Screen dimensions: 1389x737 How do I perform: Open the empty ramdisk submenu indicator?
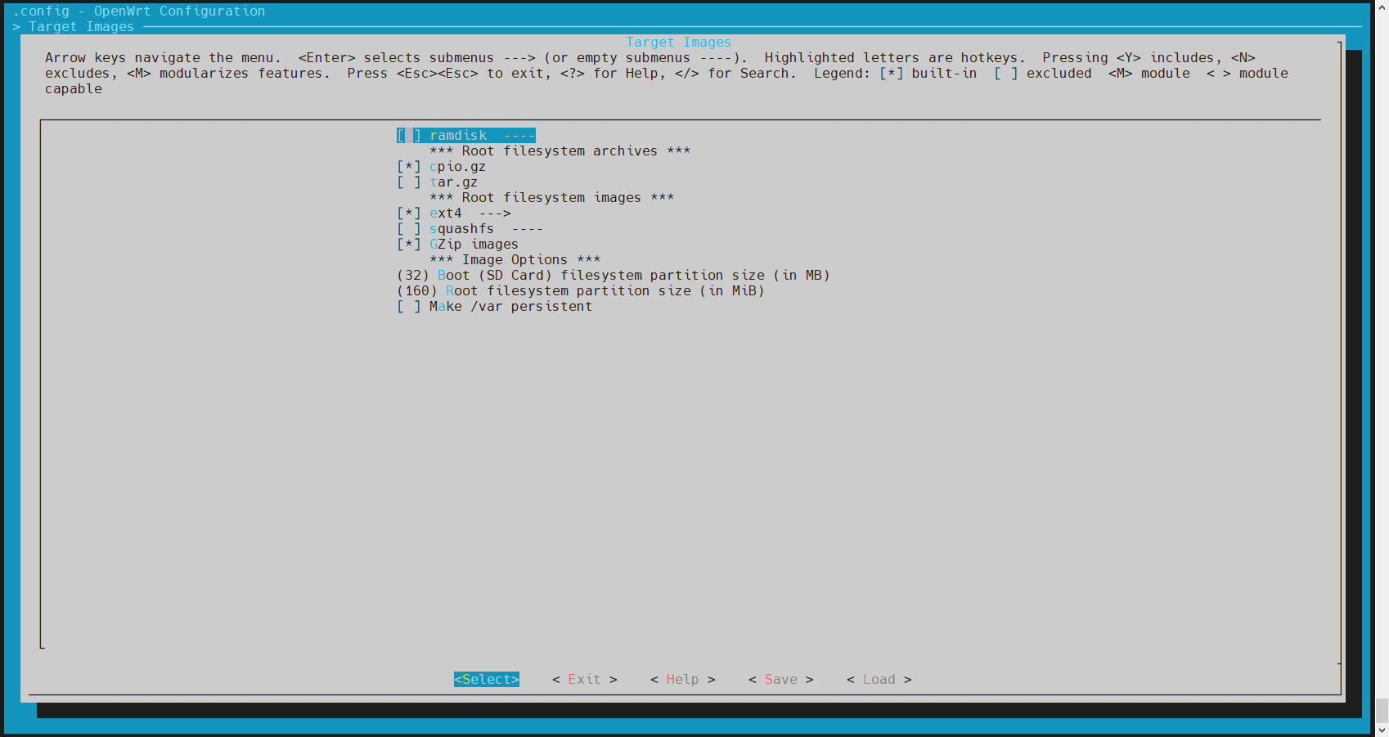519,136
